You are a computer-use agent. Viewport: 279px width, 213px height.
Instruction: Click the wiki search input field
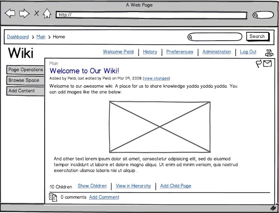point(215,37)
